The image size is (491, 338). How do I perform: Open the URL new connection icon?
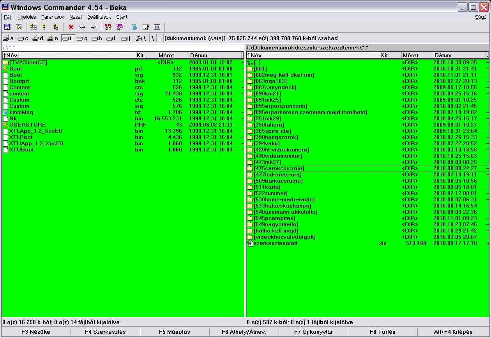coord(120,27)
